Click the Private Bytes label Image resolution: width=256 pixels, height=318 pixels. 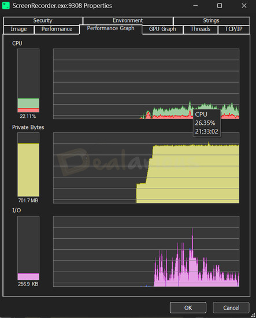[x=28, y=127]
